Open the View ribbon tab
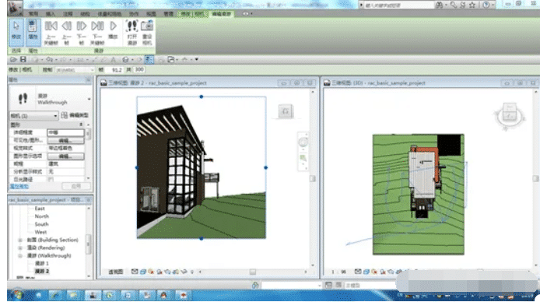This screenshot has width=540, height=302. click(x=151, y=14)
